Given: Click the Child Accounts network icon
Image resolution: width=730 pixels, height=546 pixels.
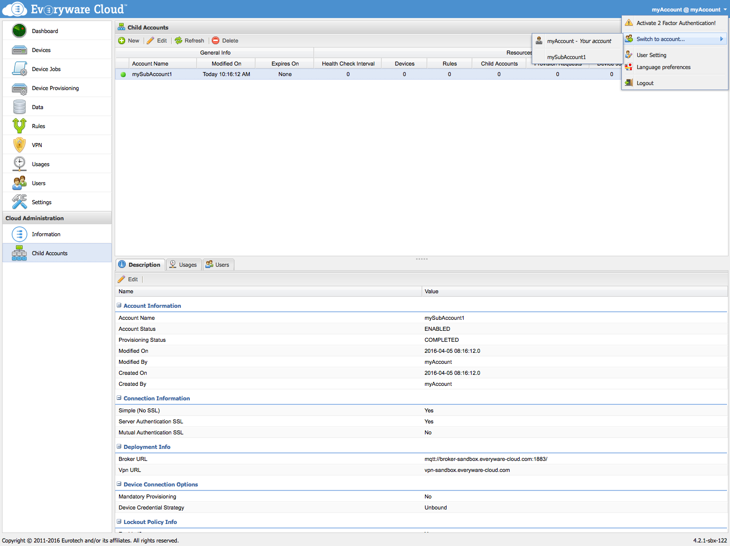Looking at the screenshot, I should pyautogui.click(x=19, y=253).
